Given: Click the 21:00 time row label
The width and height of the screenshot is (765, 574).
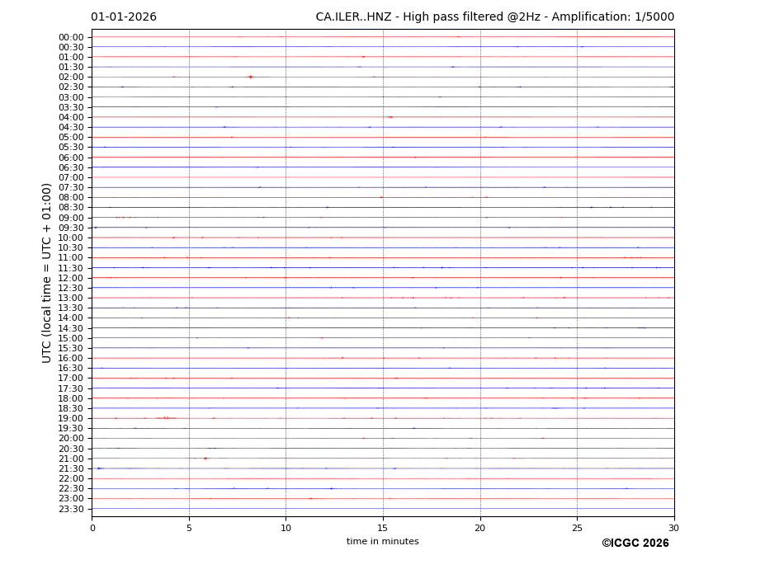Looking at the screenshot, I should click(71, 459).
